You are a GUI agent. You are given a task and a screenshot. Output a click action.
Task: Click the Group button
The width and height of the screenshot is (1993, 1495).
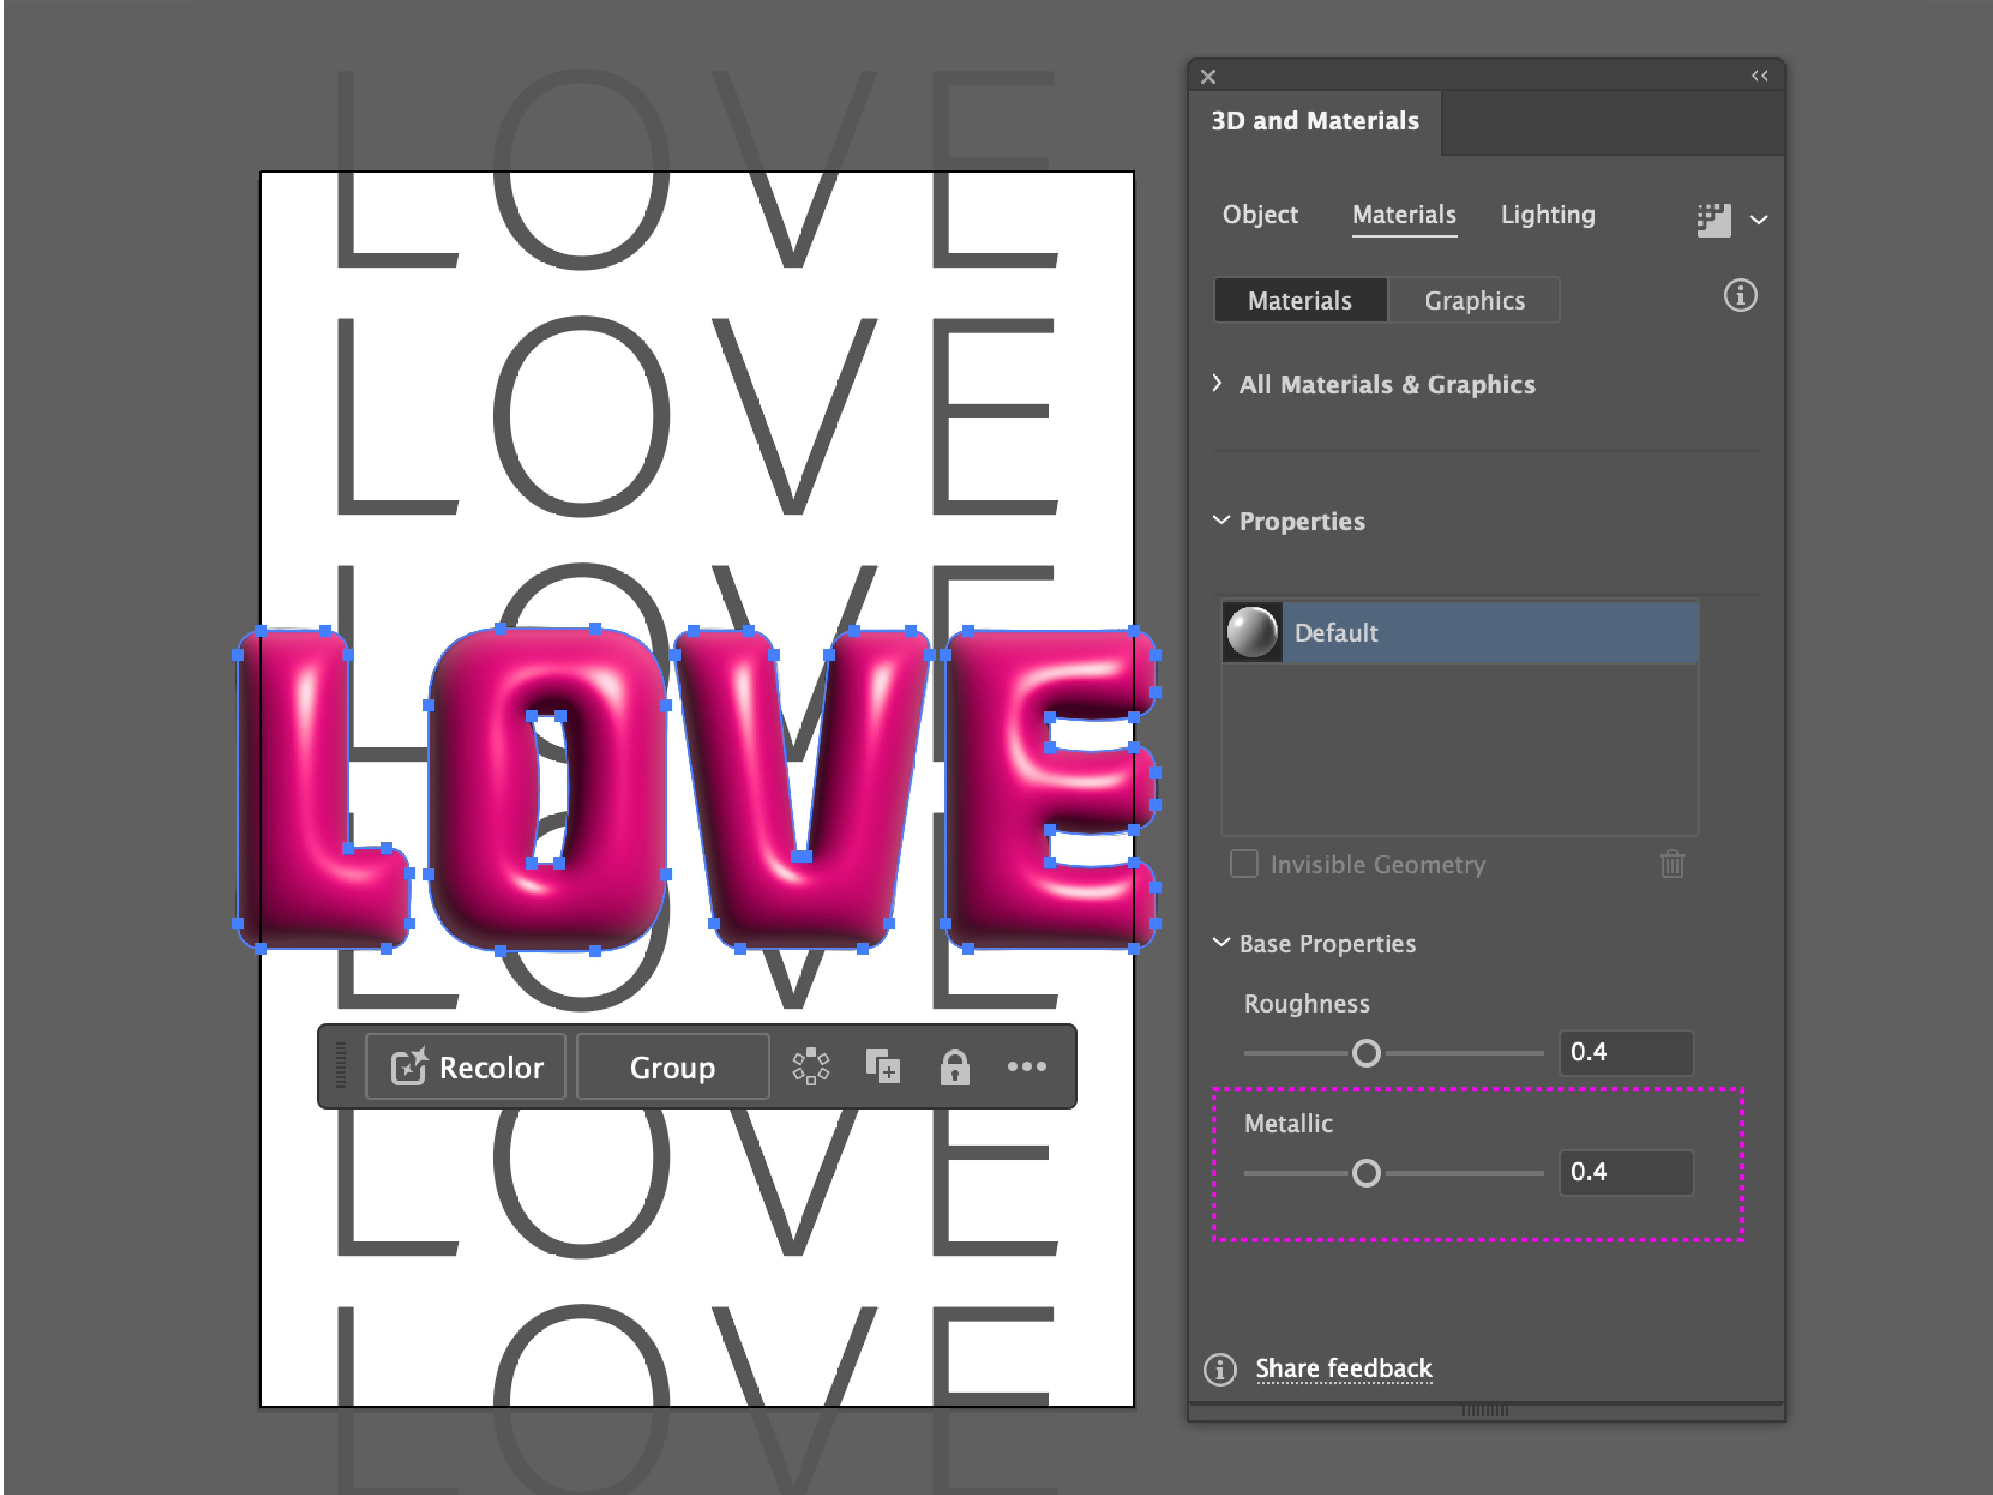click(x=672, y=1067)
